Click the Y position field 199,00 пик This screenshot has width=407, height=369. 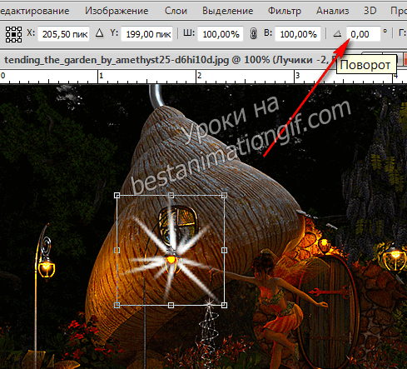(147, 34)
